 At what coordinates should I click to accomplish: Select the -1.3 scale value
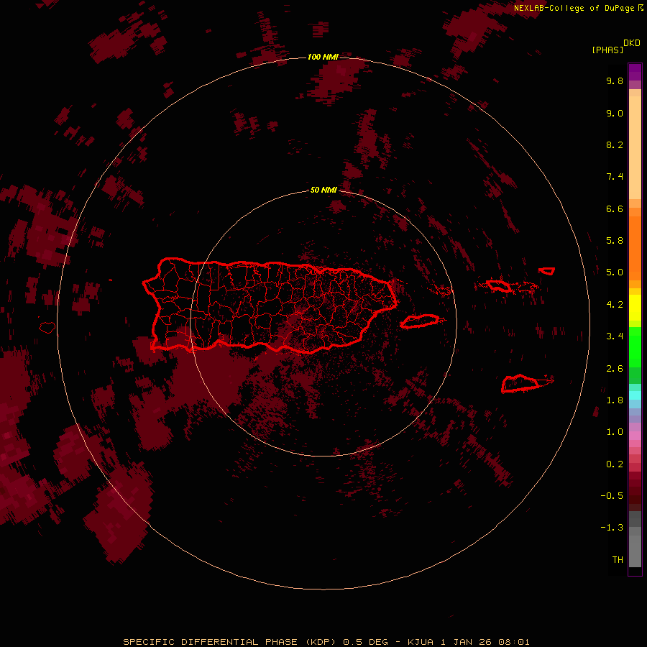point(612,528)
